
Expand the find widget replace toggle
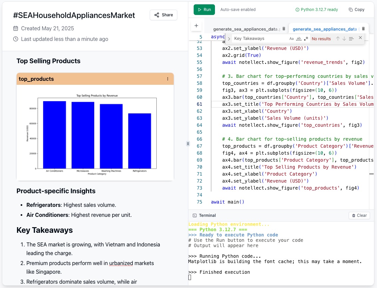pyautogui.click(x=229, y=39)
